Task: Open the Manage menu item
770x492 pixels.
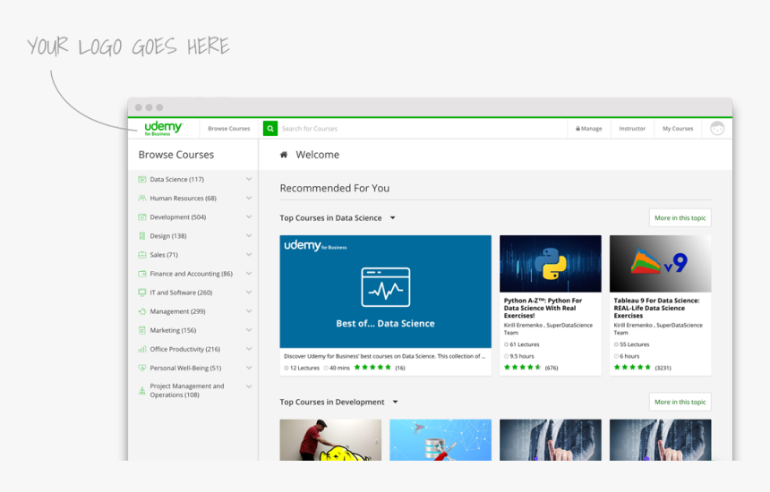Action: coord(589,129)
